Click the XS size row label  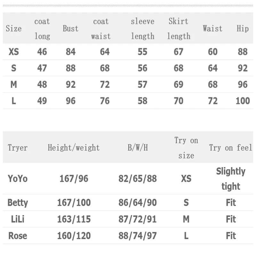pos(14,52)
